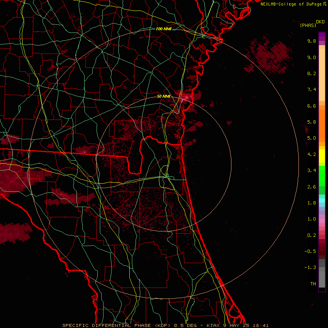Click the [PHAS] units label
Image resolution: width=328 pixels, height=328 pixels.
pos(308,25)
